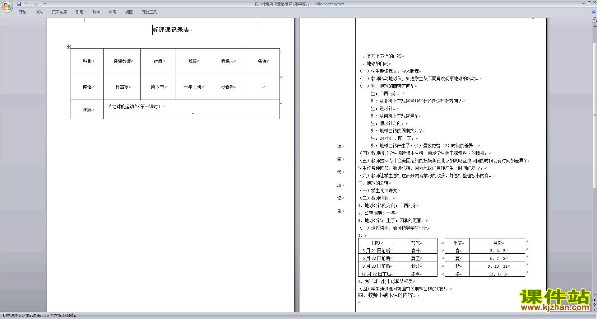Image resolution: width=597 pixels, height=319 pixels.
Task: Expand the Customize Quick Access Toolbar dropdown
Action: (45, 4)
